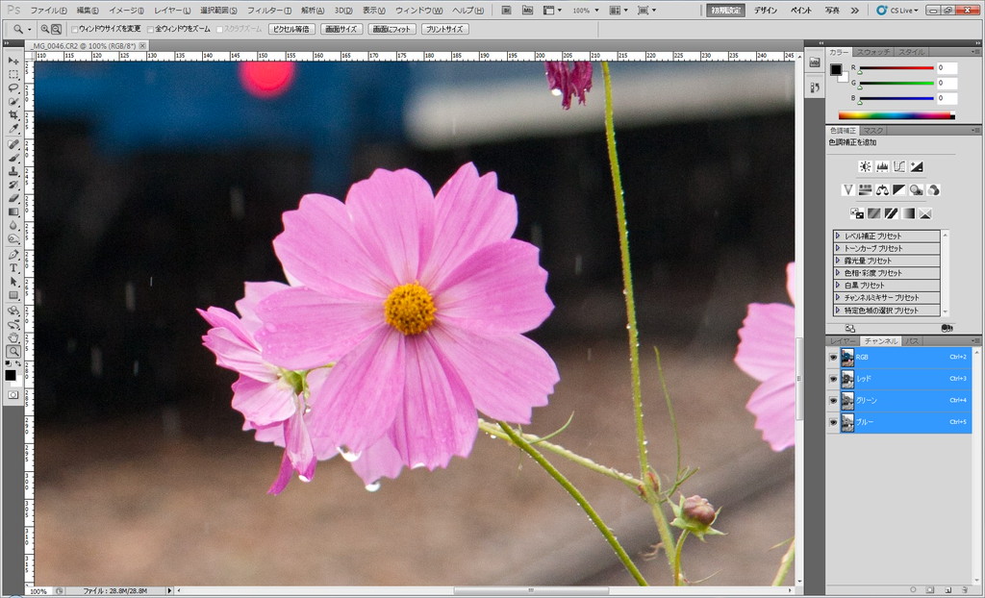
Task: Launch Adobe Bridge from the application bar
Action: pyautogui.click(x=507, y=10)
